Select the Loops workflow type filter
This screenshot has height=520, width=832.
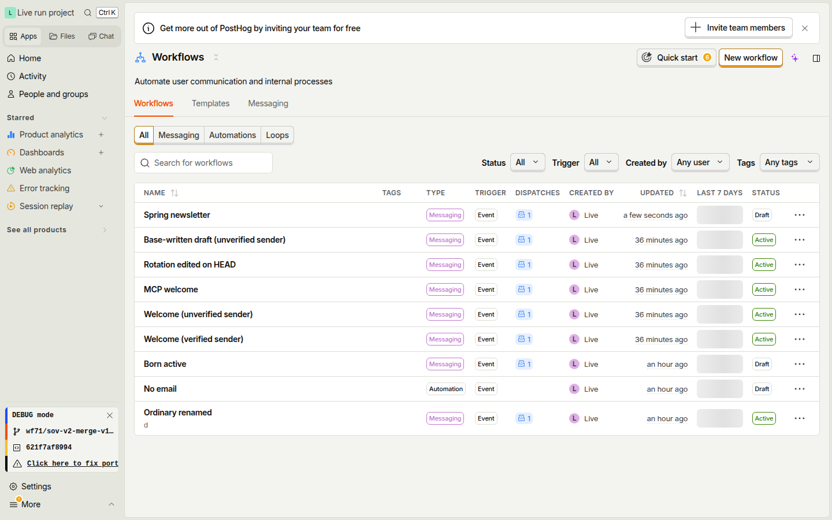(x=277, y=135)
